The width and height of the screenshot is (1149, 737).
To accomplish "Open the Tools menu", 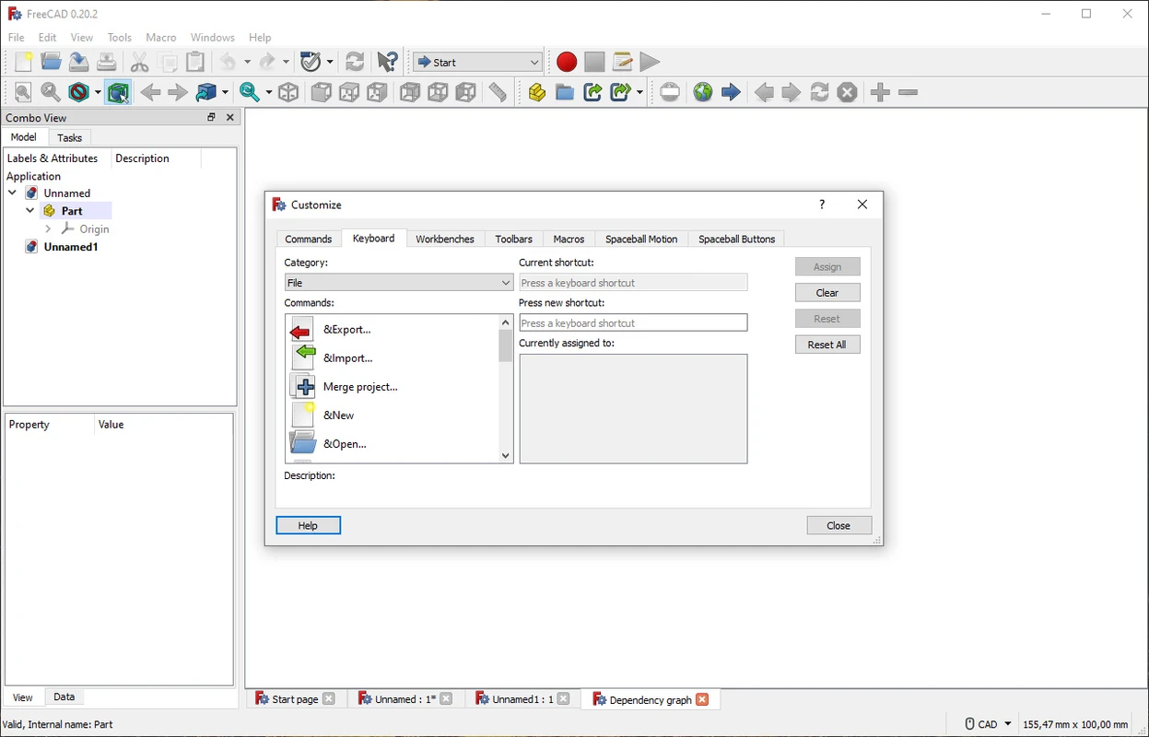I will pyautogui.click(x=120, y=38).
